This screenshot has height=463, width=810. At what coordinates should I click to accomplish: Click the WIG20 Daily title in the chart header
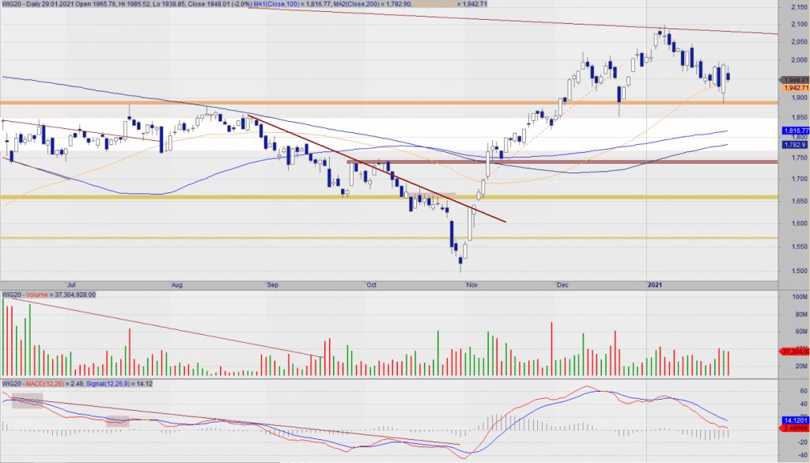click(x=22, y=4)
